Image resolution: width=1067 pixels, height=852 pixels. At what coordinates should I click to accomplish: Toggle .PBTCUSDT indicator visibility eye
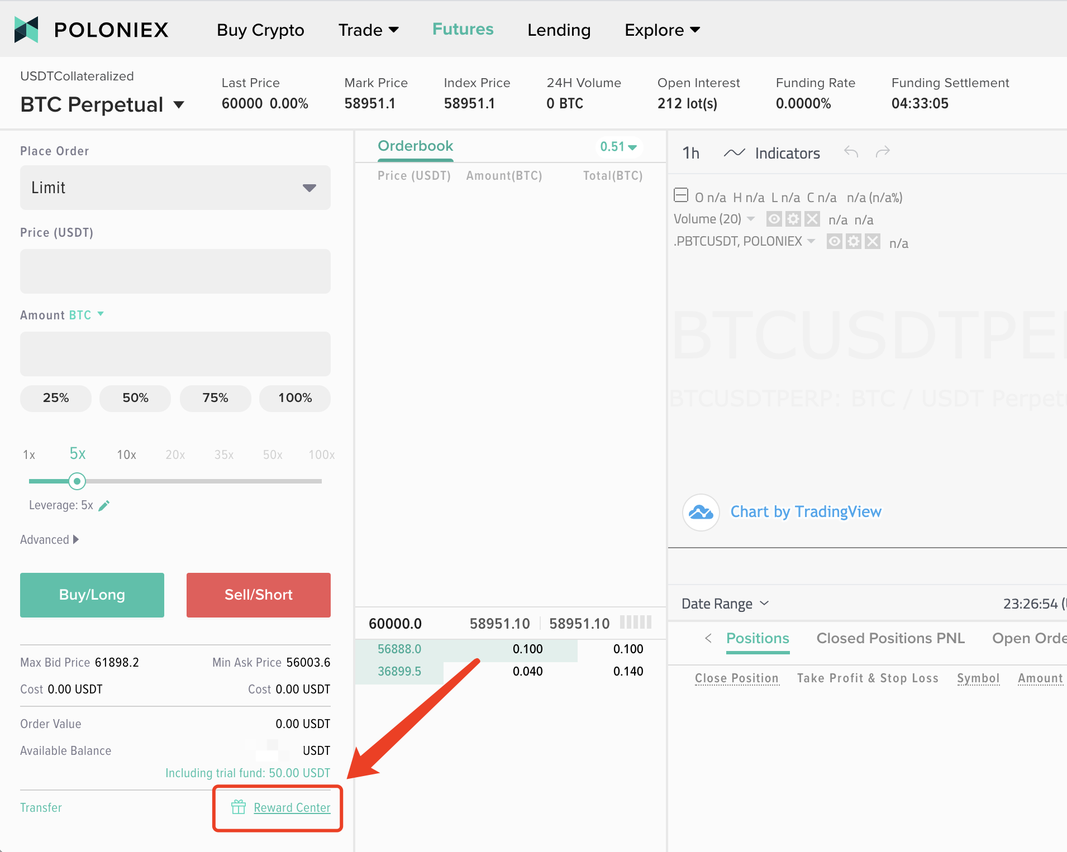pyautogui.click(x=834, y=242)
